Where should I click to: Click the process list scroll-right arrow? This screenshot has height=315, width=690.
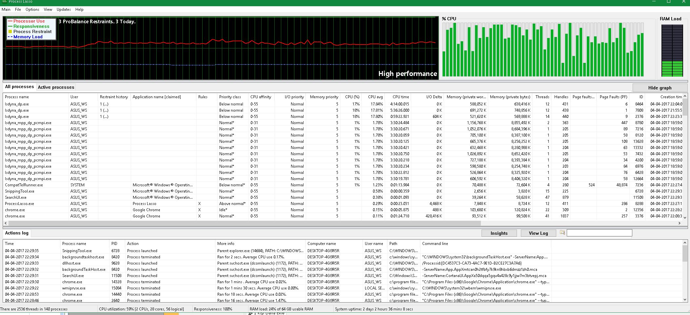point(679,223)
